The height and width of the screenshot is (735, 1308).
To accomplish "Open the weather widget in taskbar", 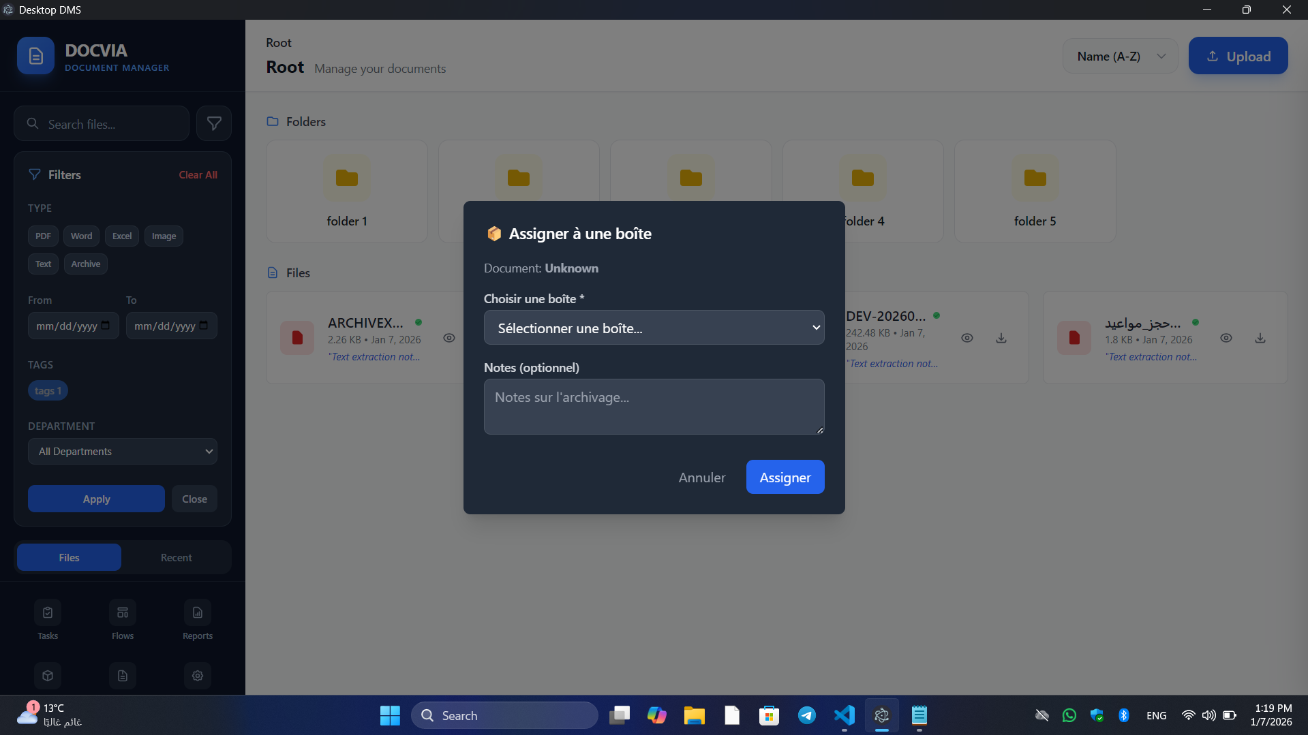I will pos(49,715).
